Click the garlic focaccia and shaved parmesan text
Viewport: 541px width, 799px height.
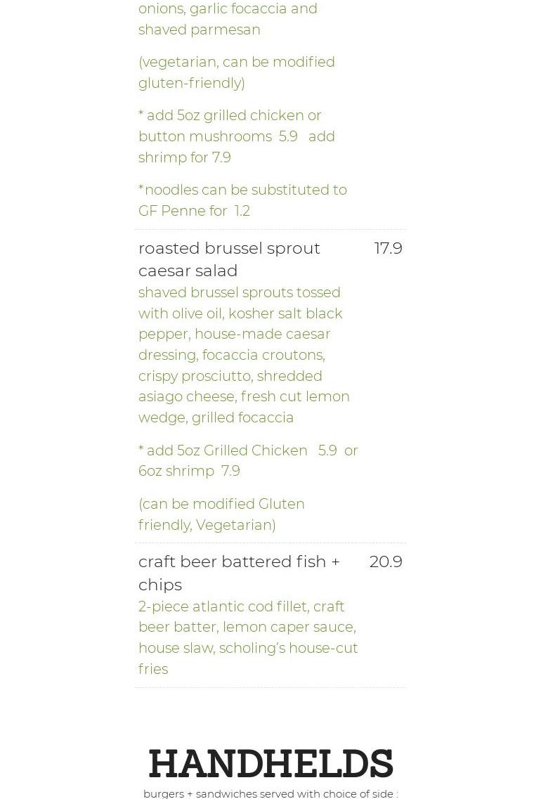click(x=228, y=19)
